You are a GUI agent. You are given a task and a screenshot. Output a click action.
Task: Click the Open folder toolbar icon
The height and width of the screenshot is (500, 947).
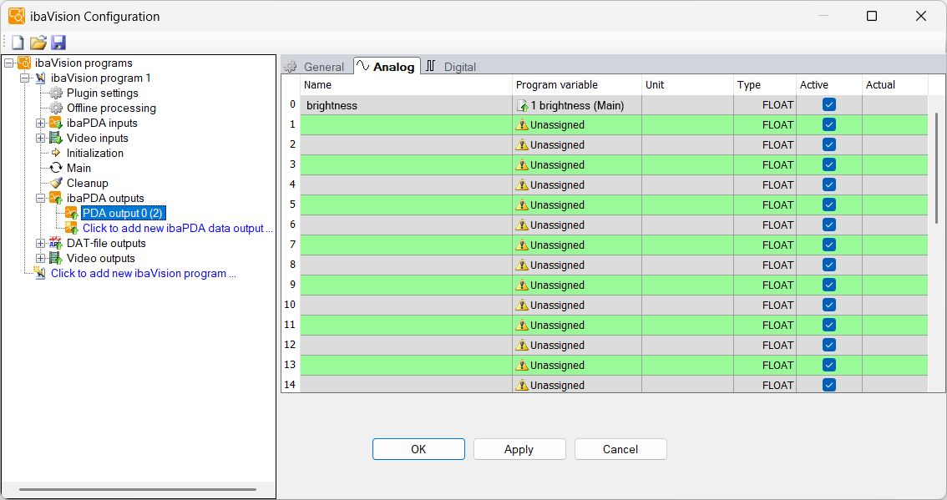(38, 43)
